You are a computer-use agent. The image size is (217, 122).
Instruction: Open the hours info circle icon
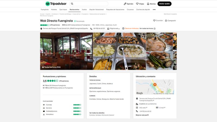click(155, 28)
